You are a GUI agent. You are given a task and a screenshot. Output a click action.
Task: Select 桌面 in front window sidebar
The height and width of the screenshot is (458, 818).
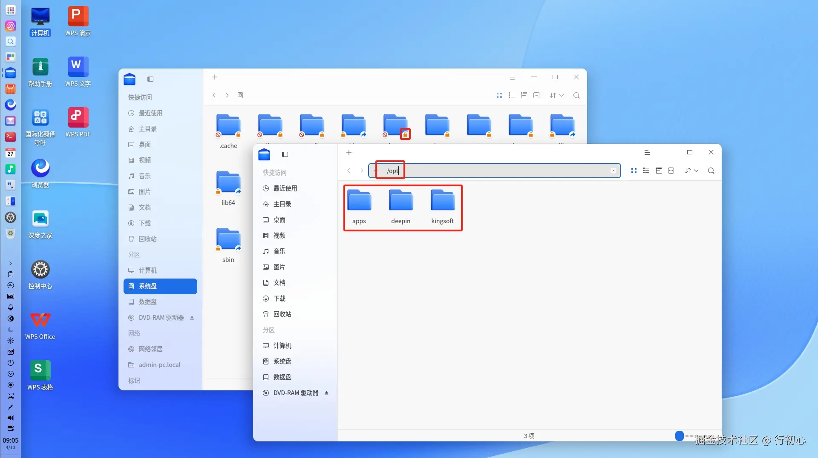(296, 220)
